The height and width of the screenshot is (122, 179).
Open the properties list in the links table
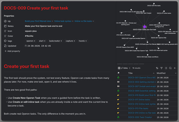pos(166,68)
